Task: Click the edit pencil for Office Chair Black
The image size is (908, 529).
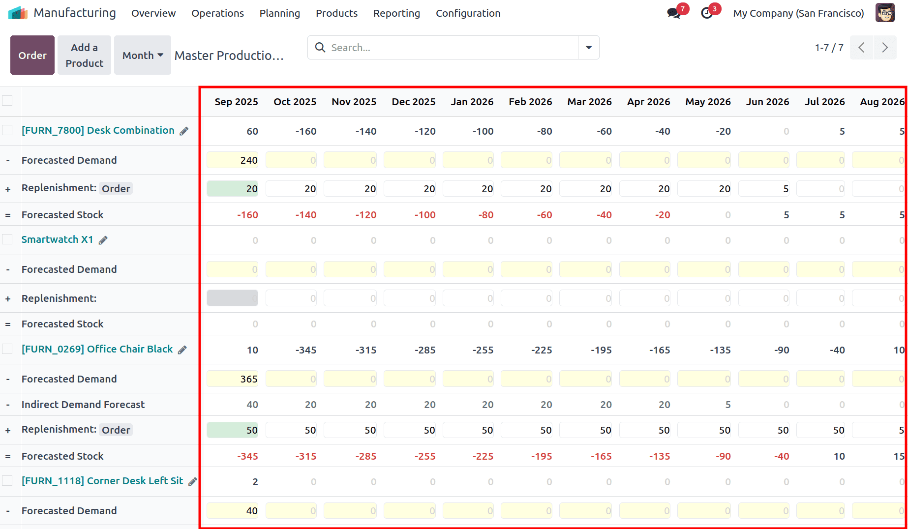Action: [182, 350]
